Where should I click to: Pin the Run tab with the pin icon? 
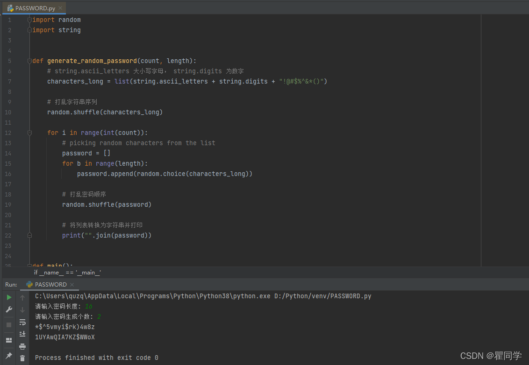(x=9, y=356)
